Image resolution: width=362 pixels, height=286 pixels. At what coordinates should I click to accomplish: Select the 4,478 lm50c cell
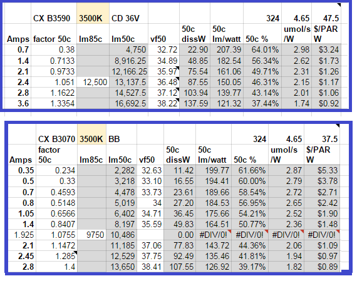click(122, 192)
